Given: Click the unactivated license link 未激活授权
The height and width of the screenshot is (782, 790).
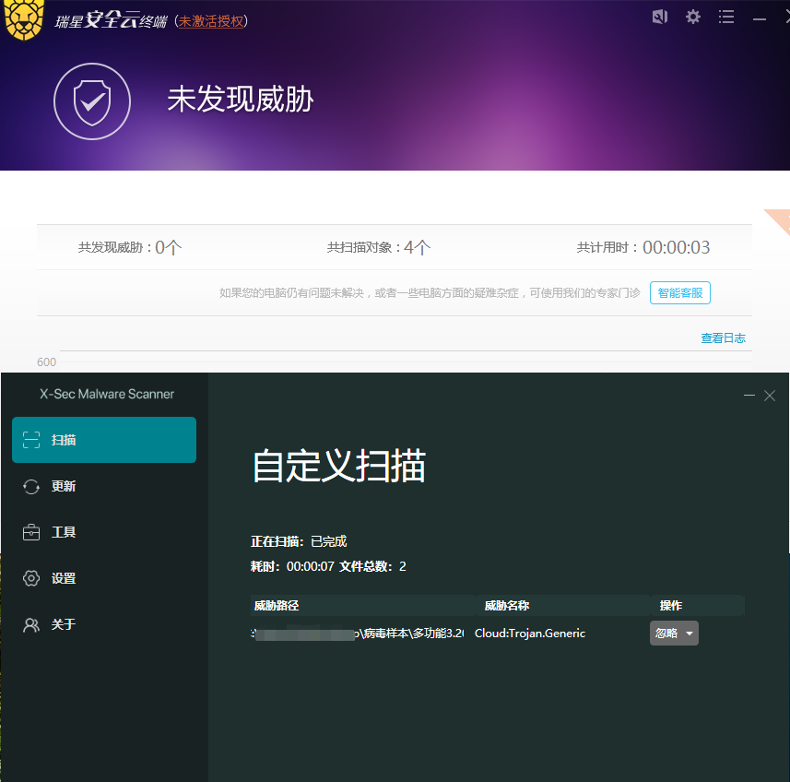Looking at the screenshot, I should coord(211,21).
